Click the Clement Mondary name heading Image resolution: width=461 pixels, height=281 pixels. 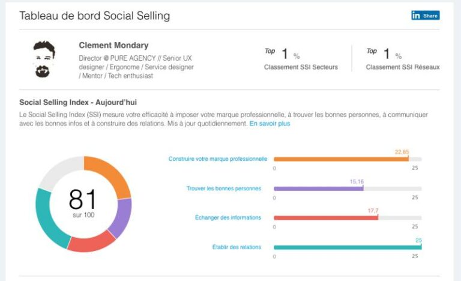click(113, 45)
